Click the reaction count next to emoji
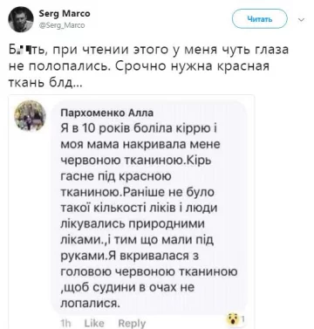This screenshot has height=329, width=314. pos(243,319)
